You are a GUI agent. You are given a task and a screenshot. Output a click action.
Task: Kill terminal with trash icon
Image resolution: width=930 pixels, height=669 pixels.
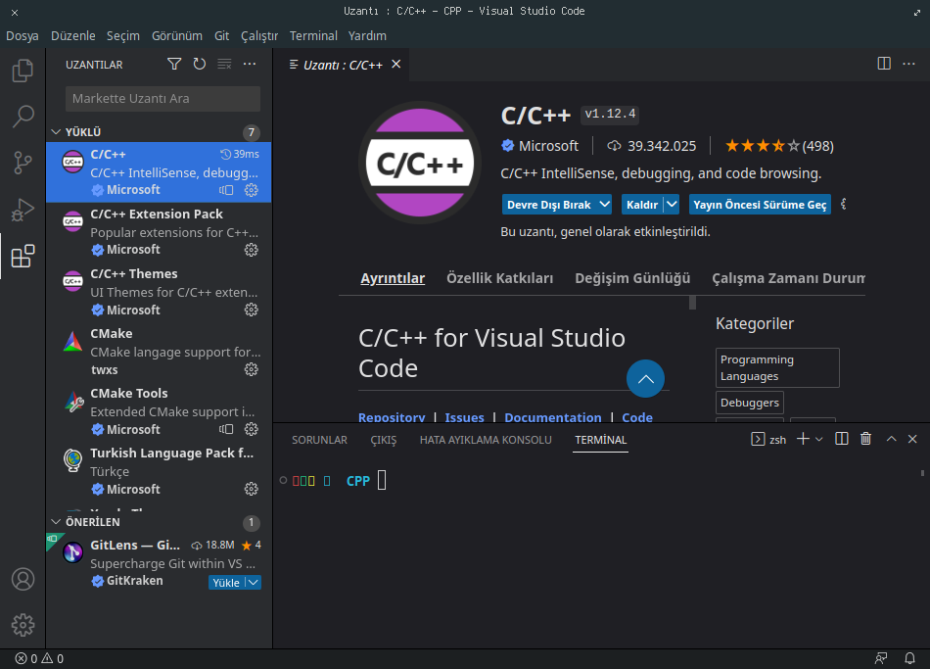tap(866, 439)
